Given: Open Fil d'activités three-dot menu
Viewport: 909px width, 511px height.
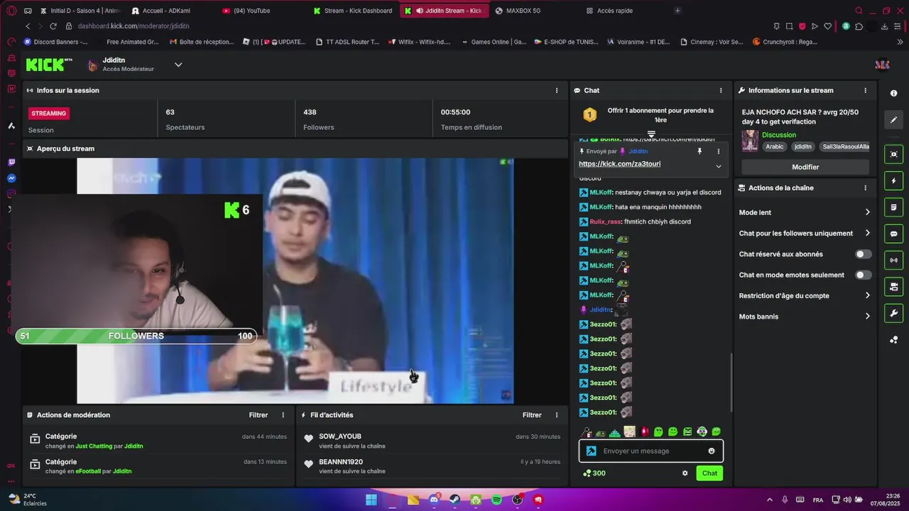Looking at the screenshot, I should click(556, 415).
